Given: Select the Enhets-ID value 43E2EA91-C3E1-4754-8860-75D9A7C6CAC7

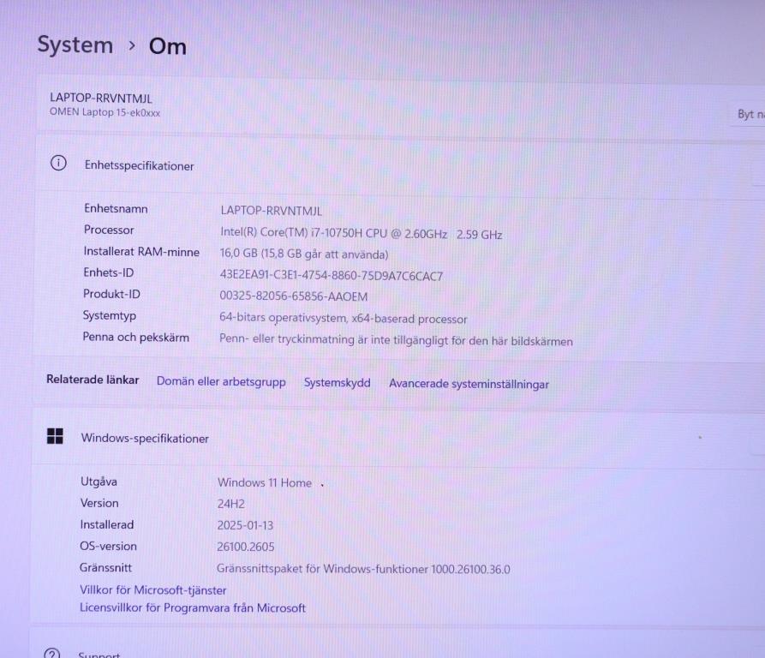Looking at the screenshot, I should pos(332,276).
